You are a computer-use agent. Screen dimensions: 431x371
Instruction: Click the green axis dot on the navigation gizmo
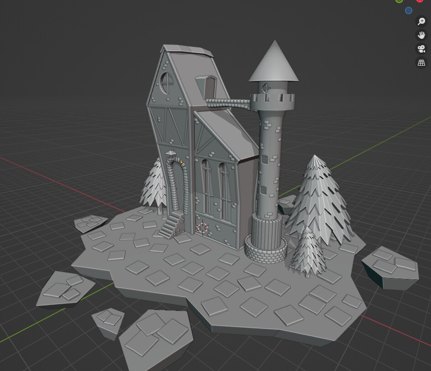(x=400, y=2)
